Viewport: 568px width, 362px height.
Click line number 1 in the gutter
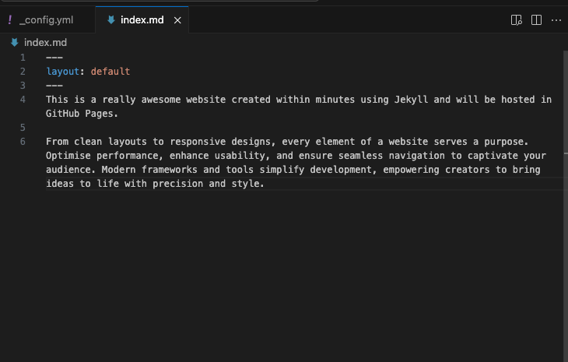point(23,58)
